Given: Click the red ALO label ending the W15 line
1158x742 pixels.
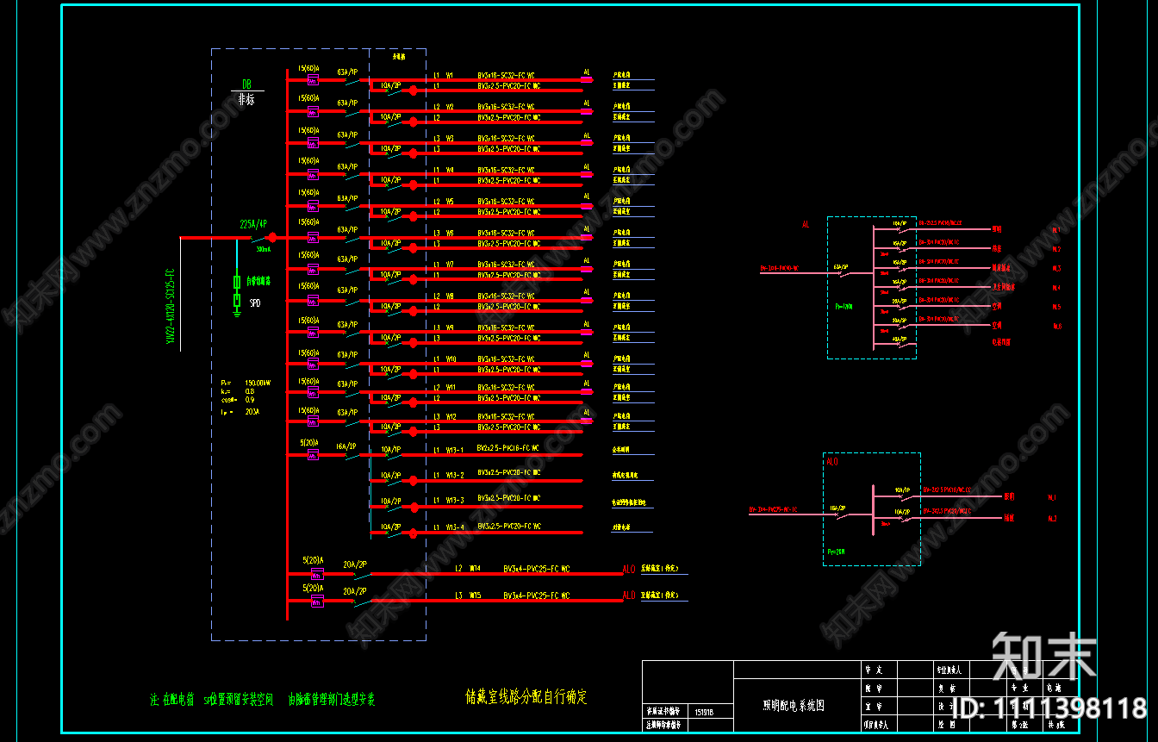Looking at the screenshot, I should coord(629,595).
